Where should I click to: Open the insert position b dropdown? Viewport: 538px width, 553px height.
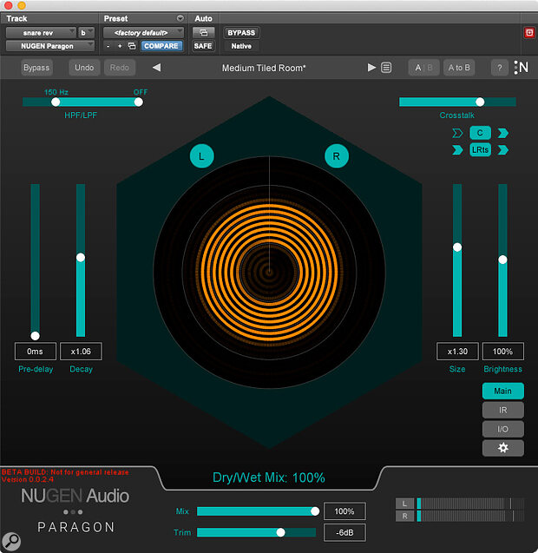click(86, 33)
